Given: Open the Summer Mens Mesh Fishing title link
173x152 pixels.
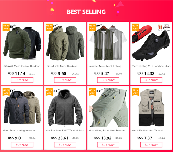Looking at the screenshot, I should pos(105,66).
